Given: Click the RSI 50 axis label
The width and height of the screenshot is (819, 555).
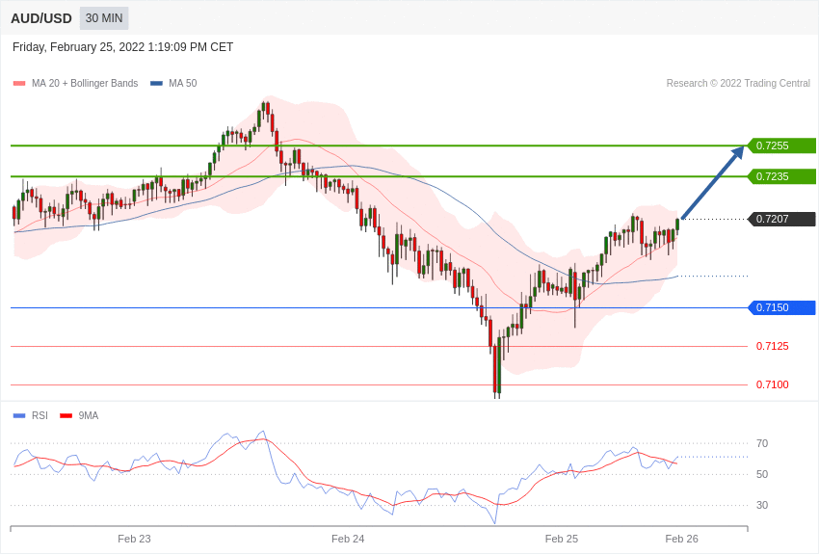Looking at the screenshot, I should pyautogui.click(x=762, y=474).
